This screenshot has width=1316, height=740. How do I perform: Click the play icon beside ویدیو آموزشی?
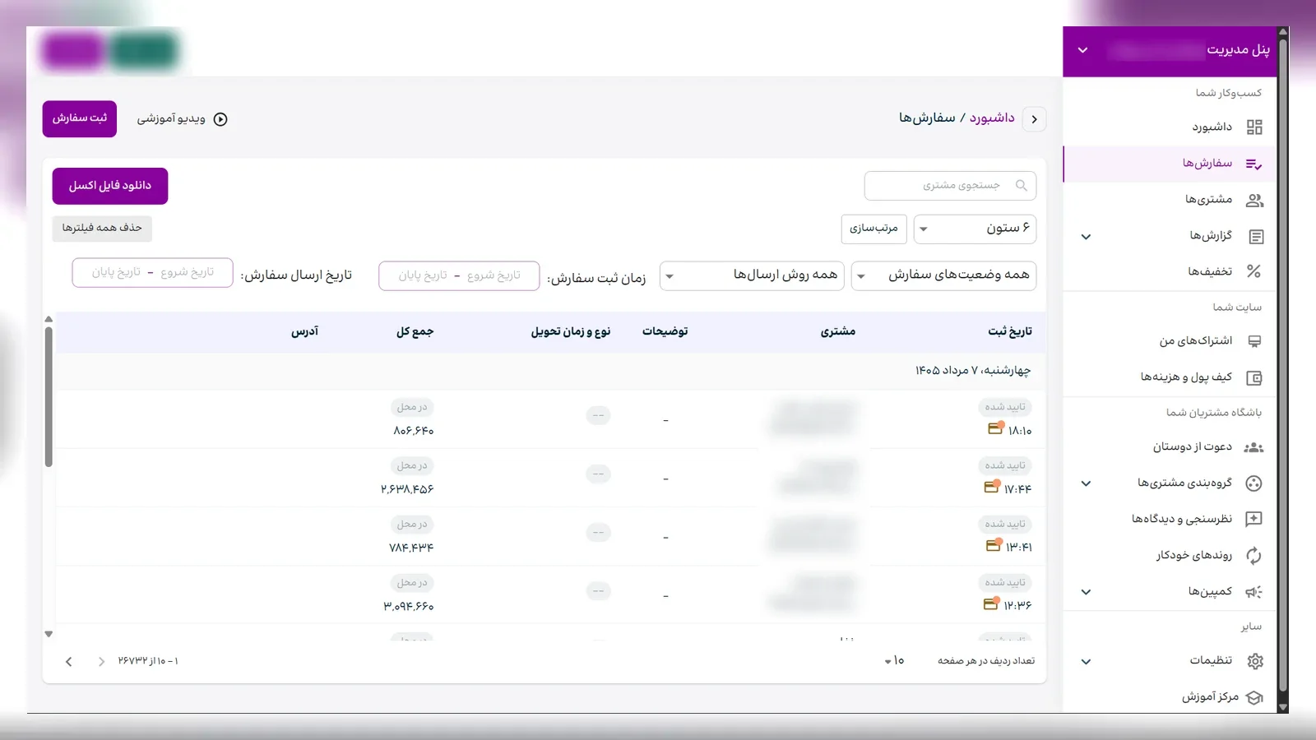pyautogui.click(x=220, y=119)
